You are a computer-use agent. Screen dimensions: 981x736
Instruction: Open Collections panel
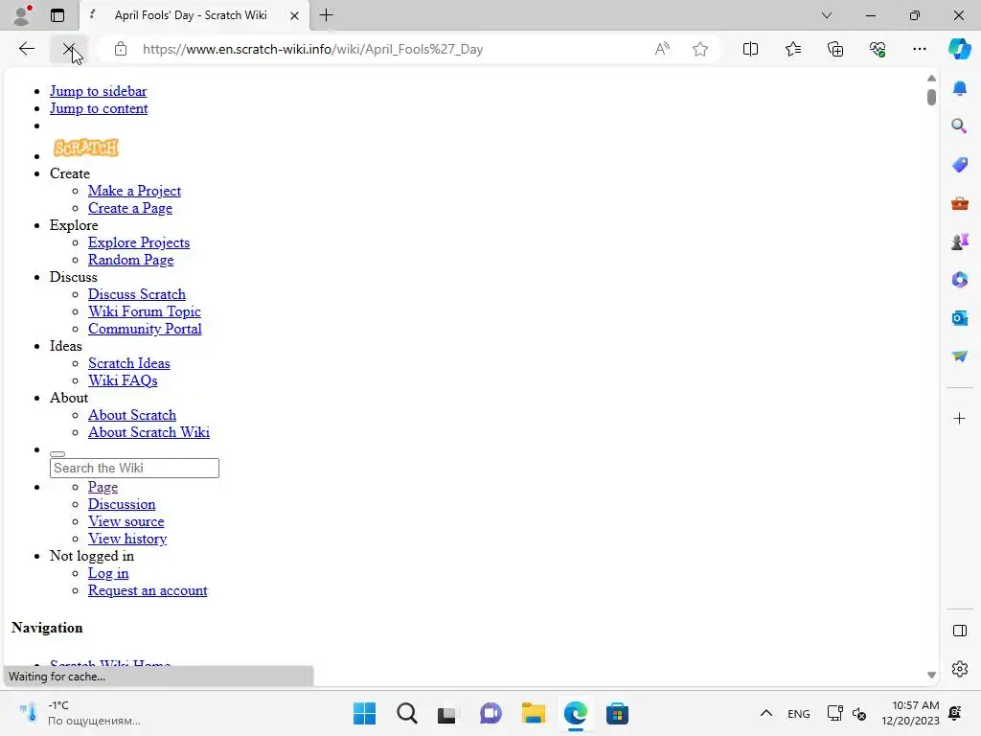point(835,49)
